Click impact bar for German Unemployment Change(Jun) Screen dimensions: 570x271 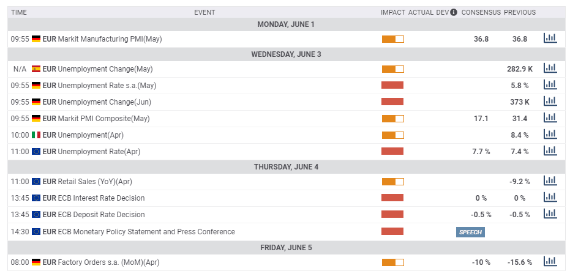click(392, 102)
